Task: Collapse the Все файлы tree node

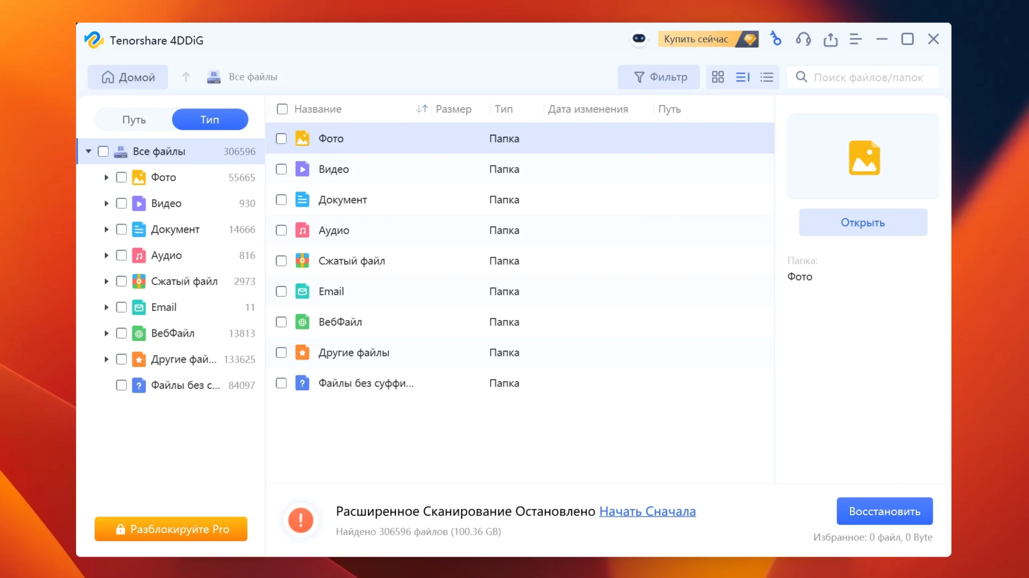Action: [x=88, y=151]
